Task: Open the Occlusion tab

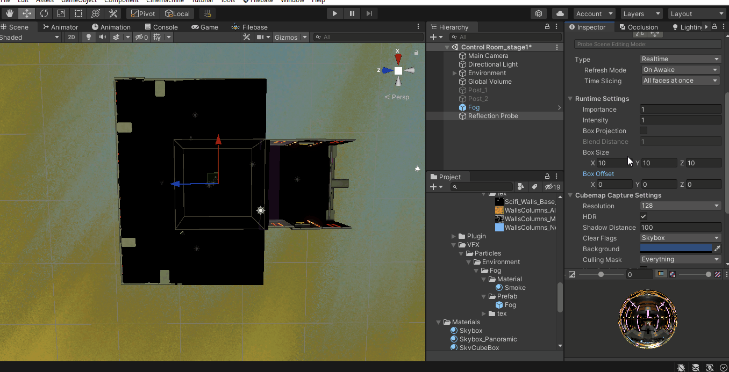Action: [x=639, y=27]
